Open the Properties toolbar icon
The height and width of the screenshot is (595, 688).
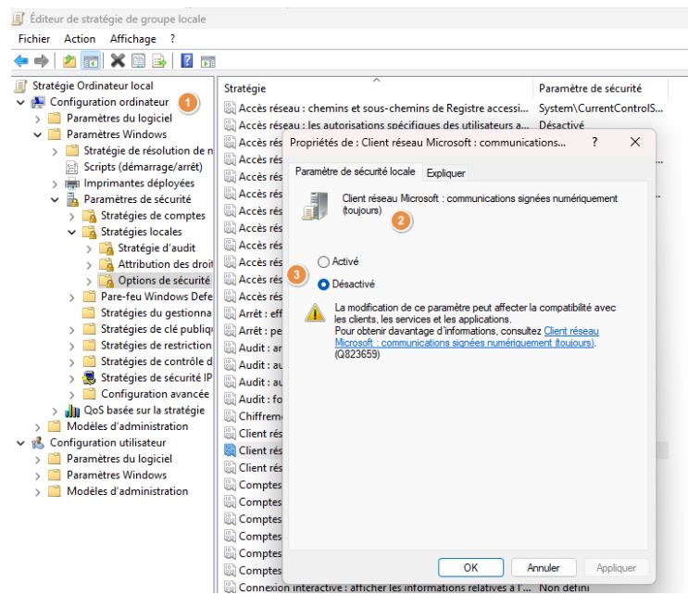click(138, 61)
